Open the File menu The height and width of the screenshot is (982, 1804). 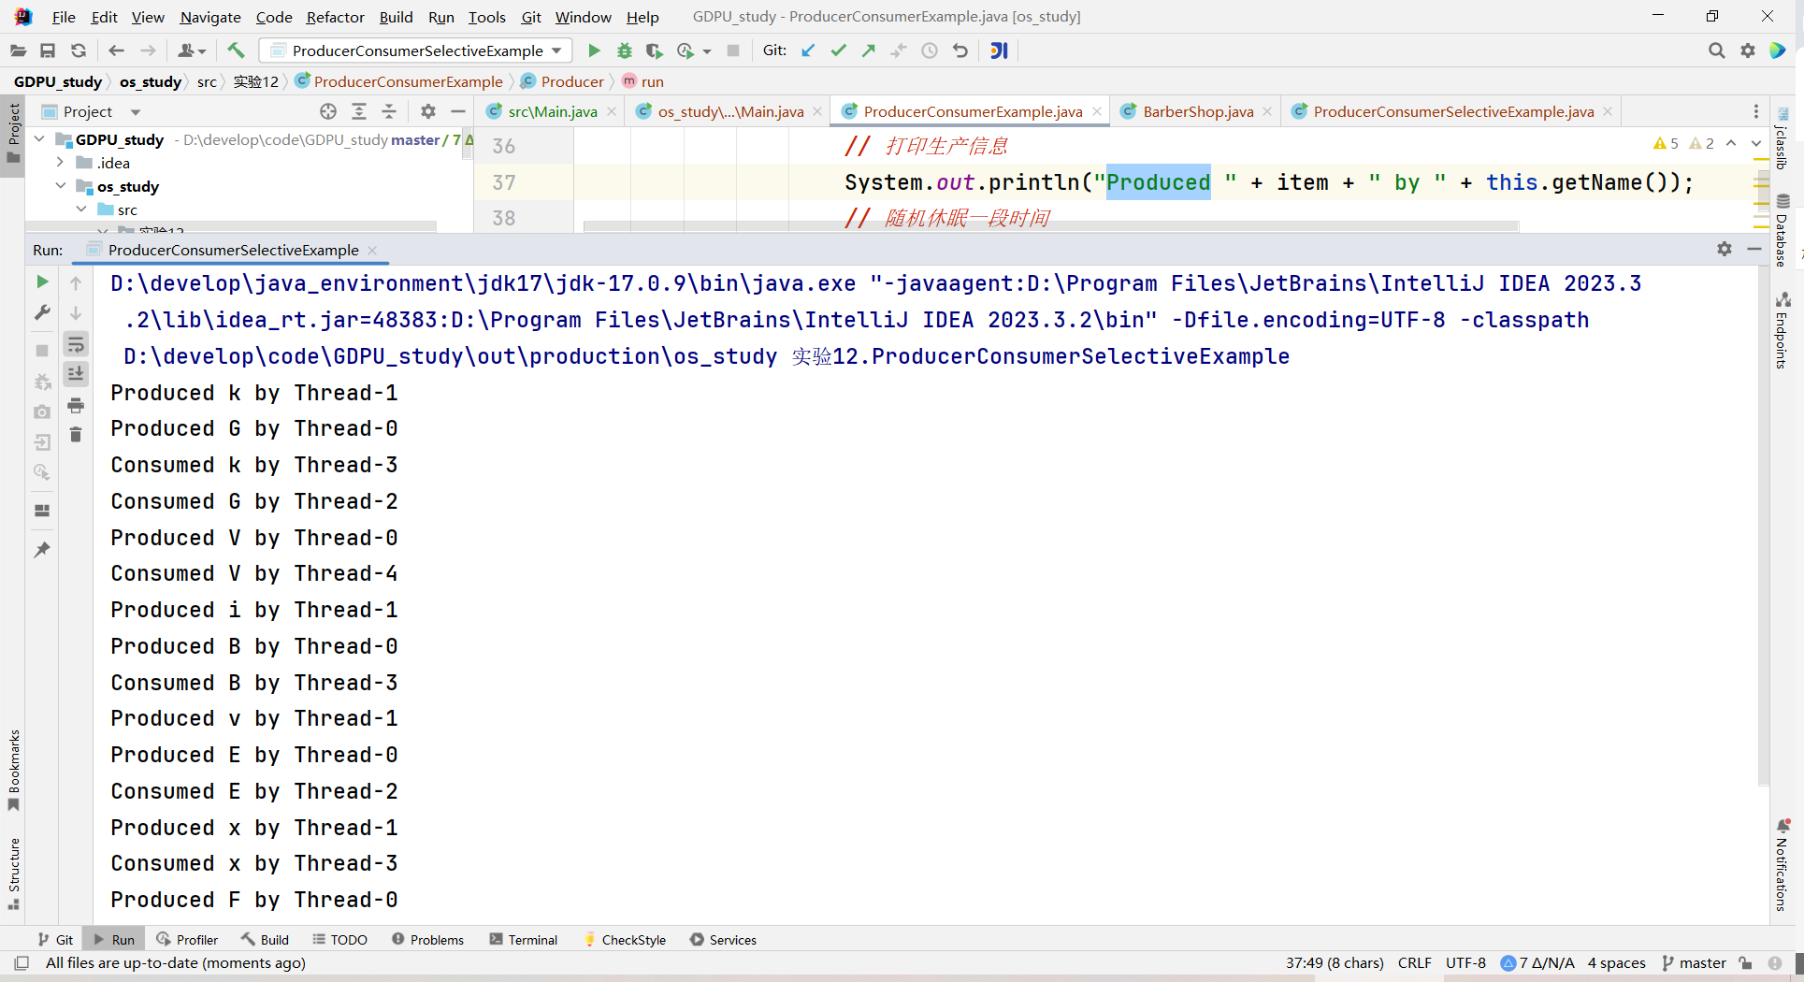click(x=64, y=17)
